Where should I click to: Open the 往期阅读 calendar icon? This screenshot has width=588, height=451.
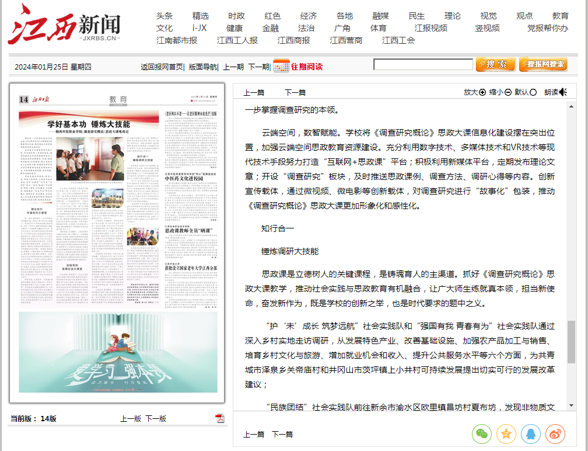click(x=281, y=66)
